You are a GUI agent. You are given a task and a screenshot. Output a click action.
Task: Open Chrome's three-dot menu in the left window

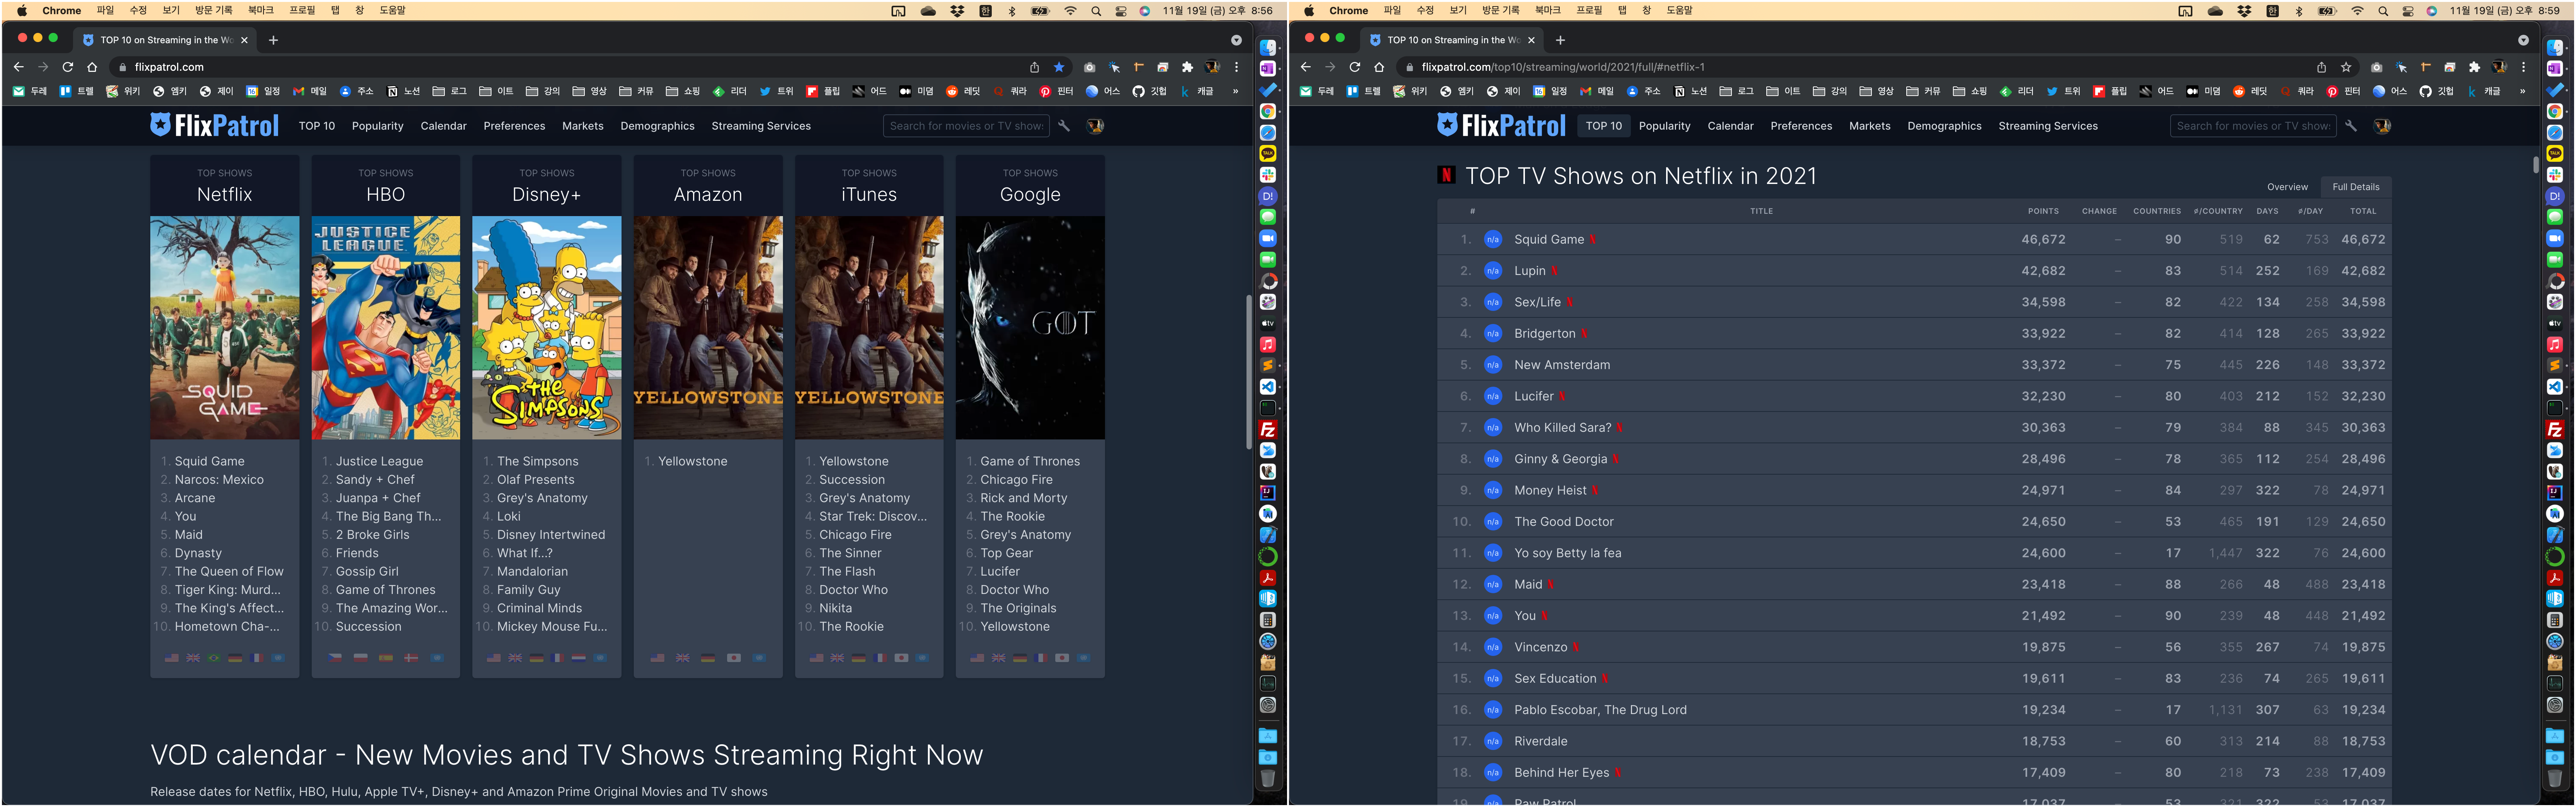pos(1237,67)
